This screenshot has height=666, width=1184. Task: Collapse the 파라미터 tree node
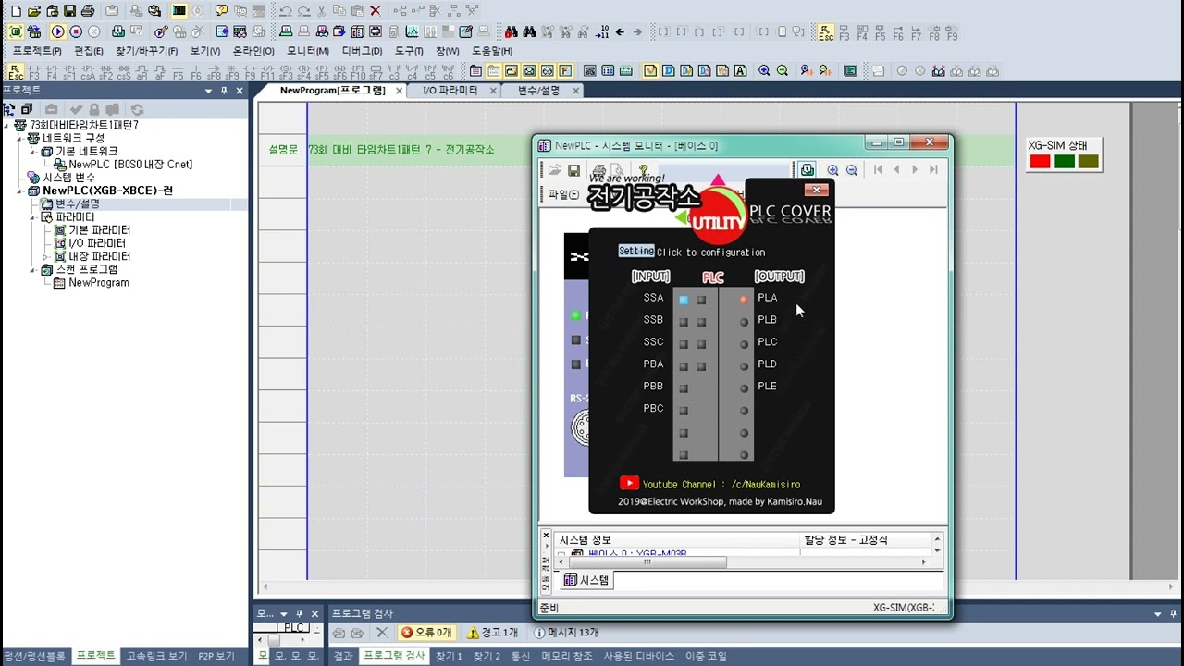pos(33,216)
